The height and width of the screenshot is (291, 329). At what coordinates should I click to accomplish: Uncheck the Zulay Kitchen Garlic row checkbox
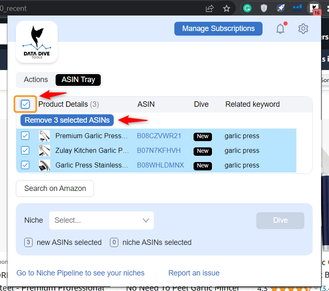point(25,150)
